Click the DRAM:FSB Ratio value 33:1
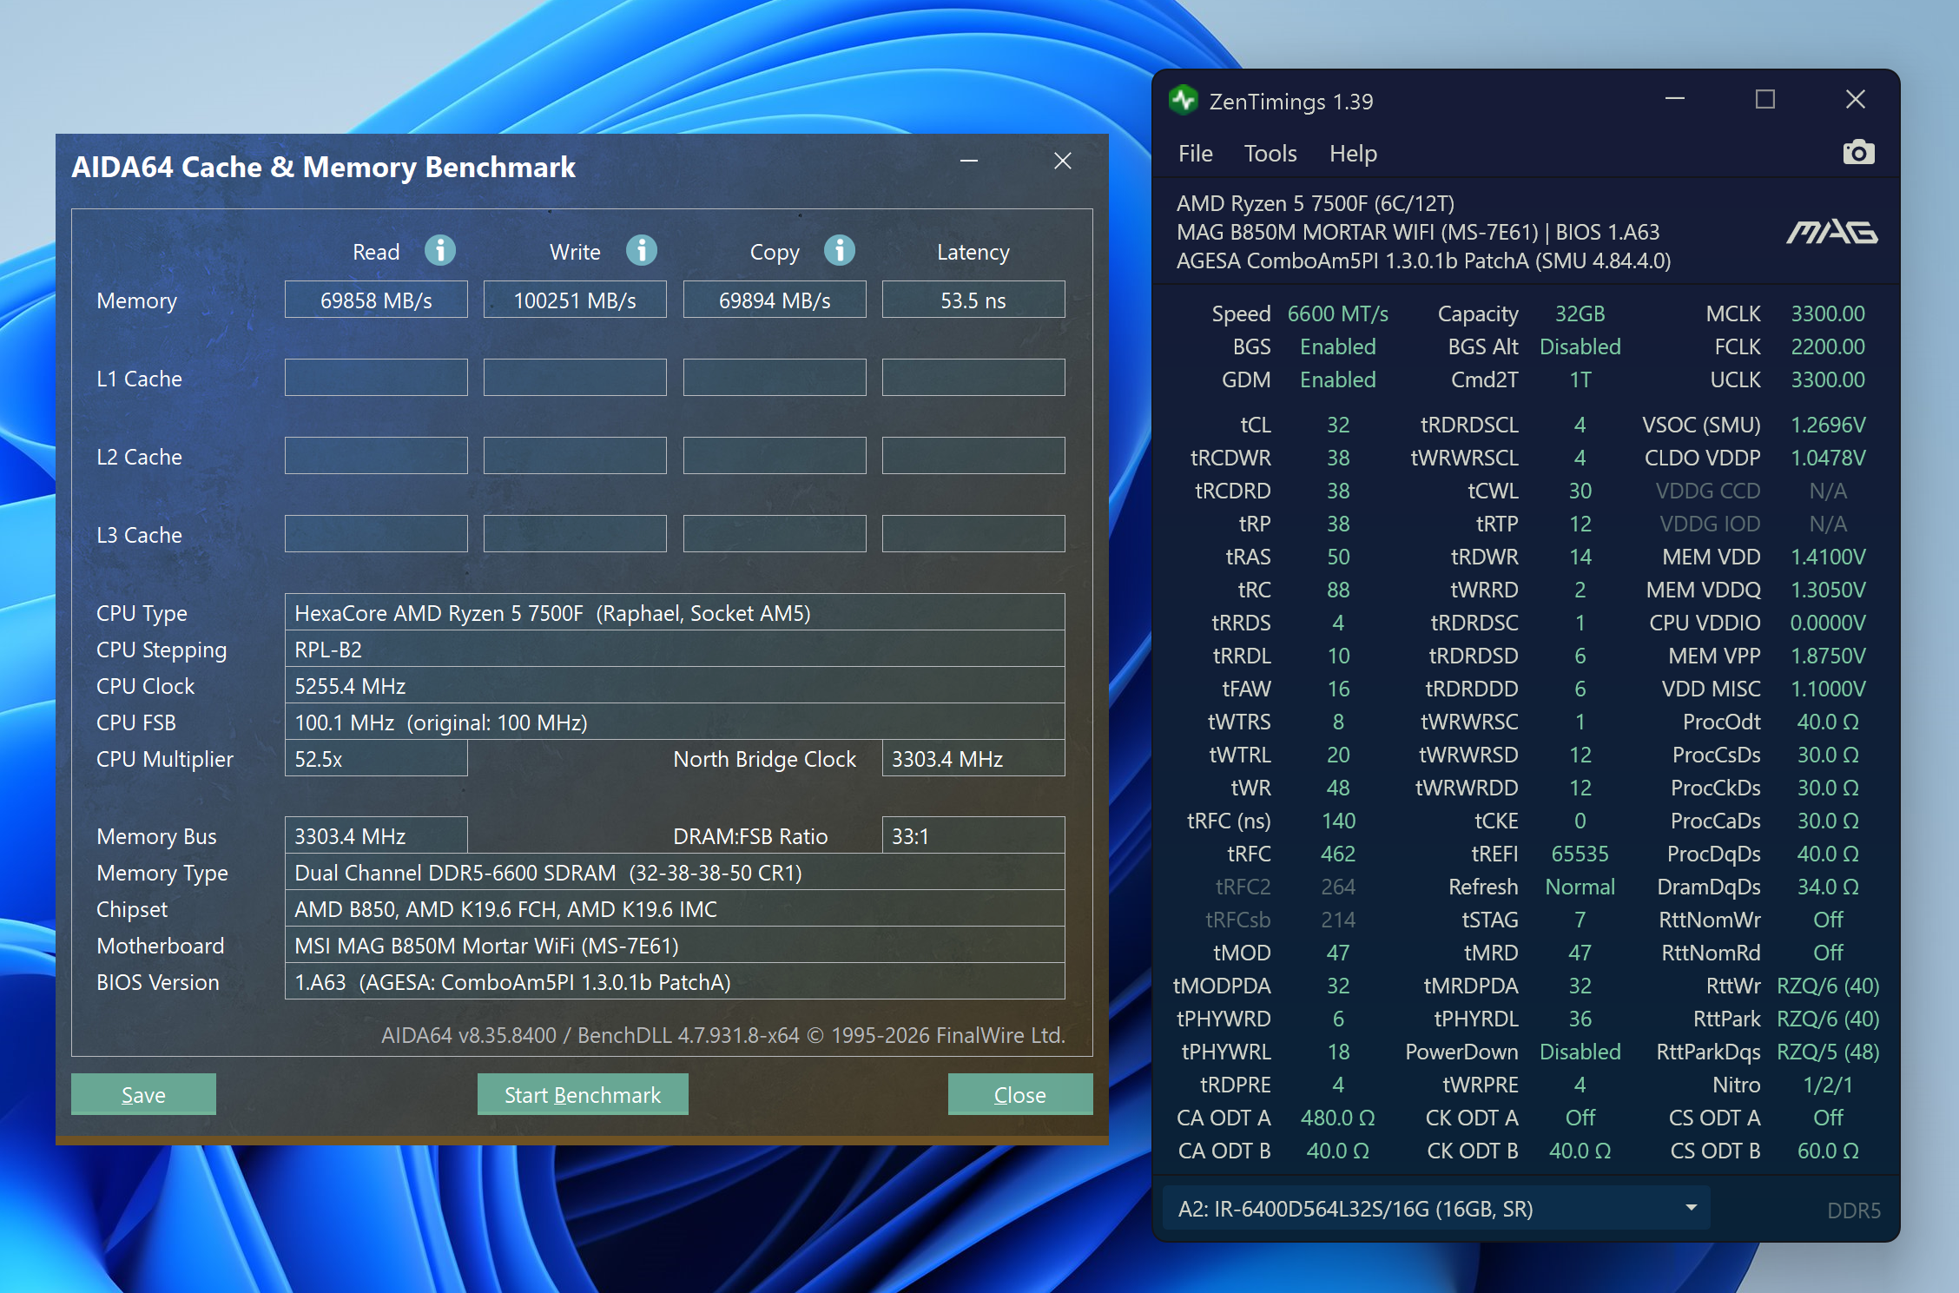 click(973, 835)
